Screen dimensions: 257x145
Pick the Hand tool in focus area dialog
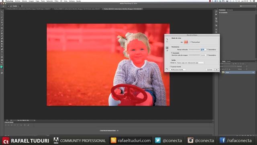167,41
